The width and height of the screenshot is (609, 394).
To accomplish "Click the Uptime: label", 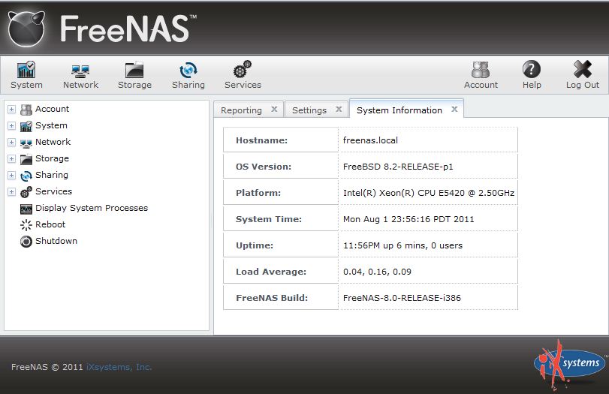I will click(x=255, y=245).
